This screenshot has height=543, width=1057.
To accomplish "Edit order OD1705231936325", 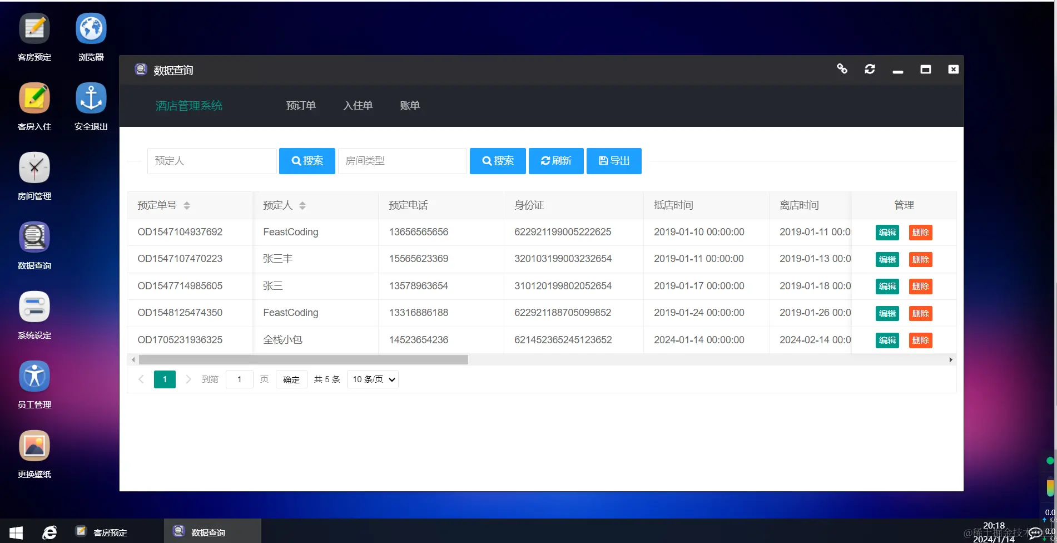I will coord(887,340).
